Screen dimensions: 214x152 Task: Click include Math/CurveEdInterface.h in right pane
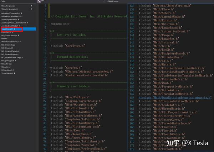pos(165,124)
